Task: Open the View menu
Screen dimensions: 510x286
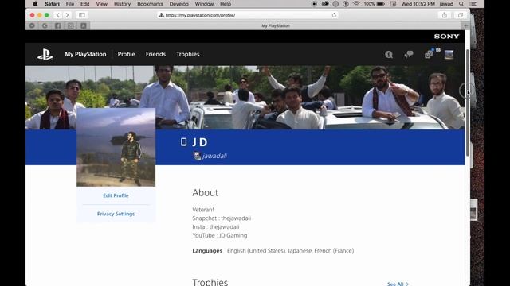Action: click(x=101, y=4)
